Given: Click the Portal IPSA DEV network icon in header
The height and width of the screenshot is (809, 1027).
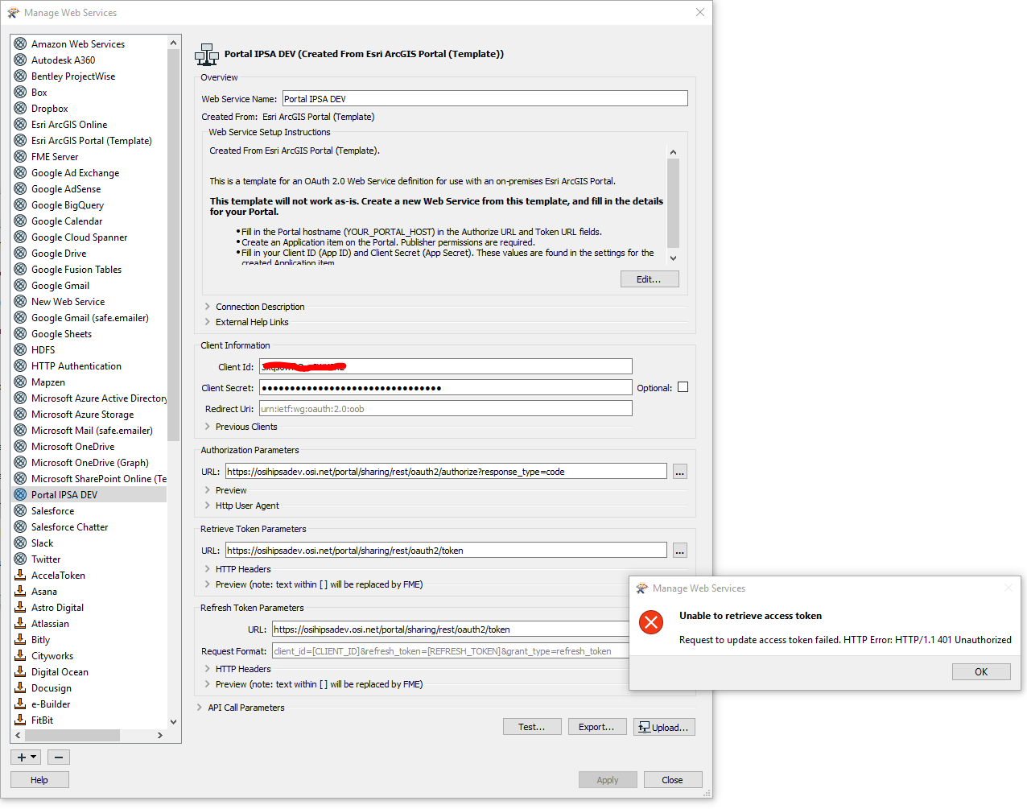Looking at the screenshot, I should click(207, 55).
